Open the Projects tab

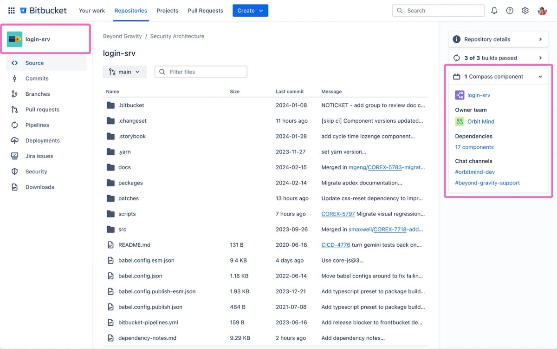pyautogui.click(x=168, y=11)
